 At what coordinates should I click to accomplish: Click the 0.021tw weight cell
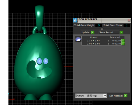pos(117,44)
